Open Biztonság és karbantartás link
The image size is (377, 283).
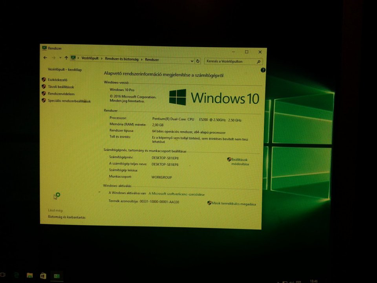67,217
